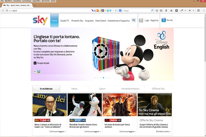206x137 pixels.
Task: Open the dropdown arrow beside the eyedropper
Action: (x=185, y=10)
